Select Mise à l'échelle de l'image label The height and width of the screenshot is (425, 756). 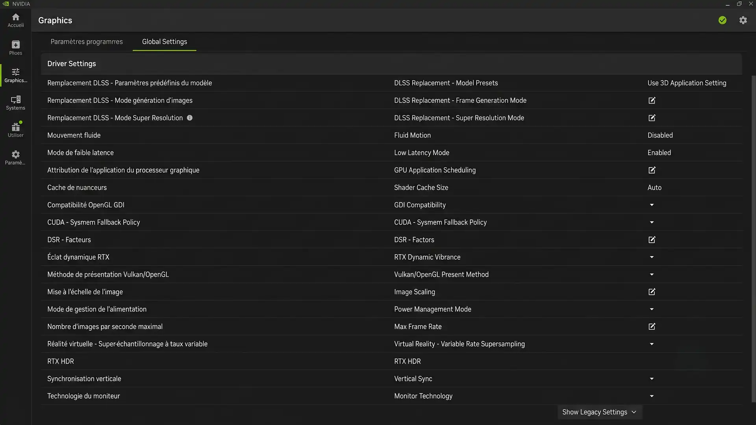(x=85, y=292)
